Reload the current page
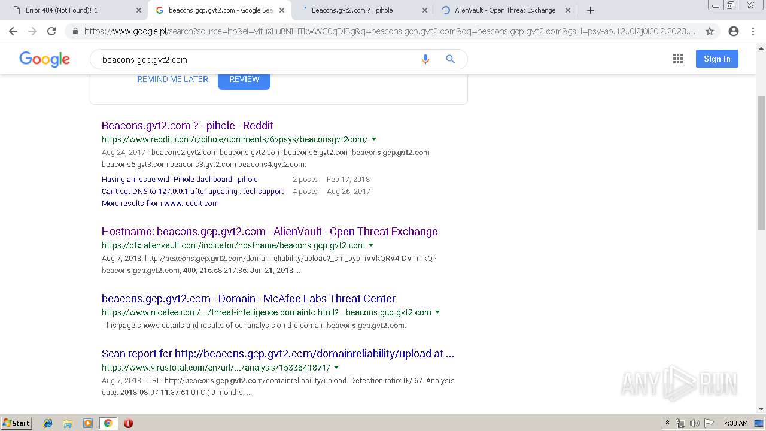This screenshot has width=766, height=431. [x=51, y=31]
